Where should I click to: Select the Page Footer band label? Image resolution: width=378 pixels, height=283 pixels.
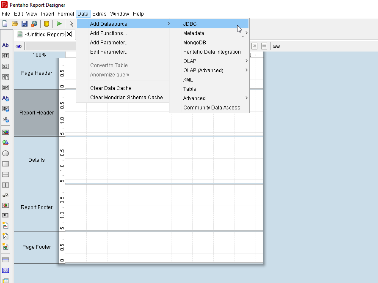click(36, 247)
